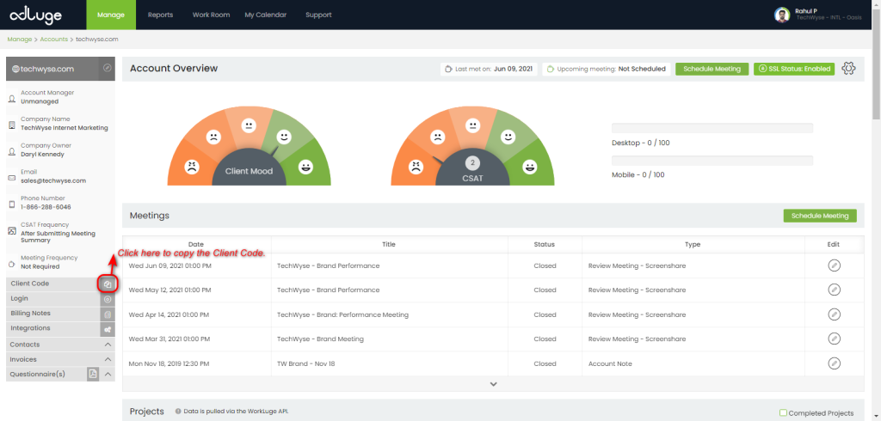The width and height of the screenshot is (881, 421).
Task: Click the Integrations icon in sidebar
Action: [108, 328]
